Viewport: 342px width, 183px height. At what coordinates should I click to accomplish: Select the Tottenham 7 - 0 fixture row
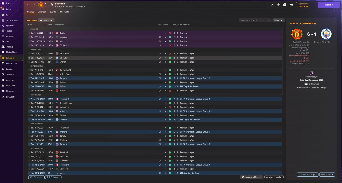(155, 128)
